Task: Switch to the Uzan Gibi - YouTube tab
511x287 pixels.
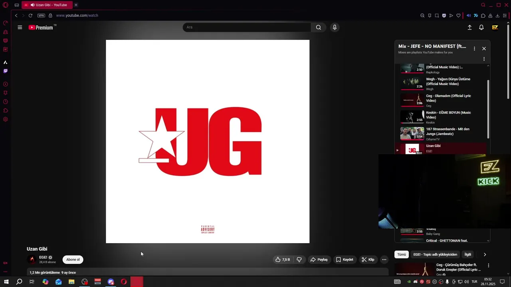Action: [x=47, y=5]
